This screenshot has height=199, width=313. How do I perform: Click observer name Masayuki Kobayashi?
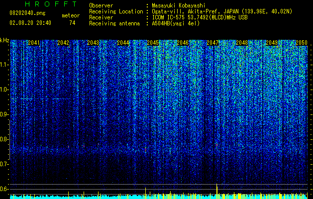[178, 5]
